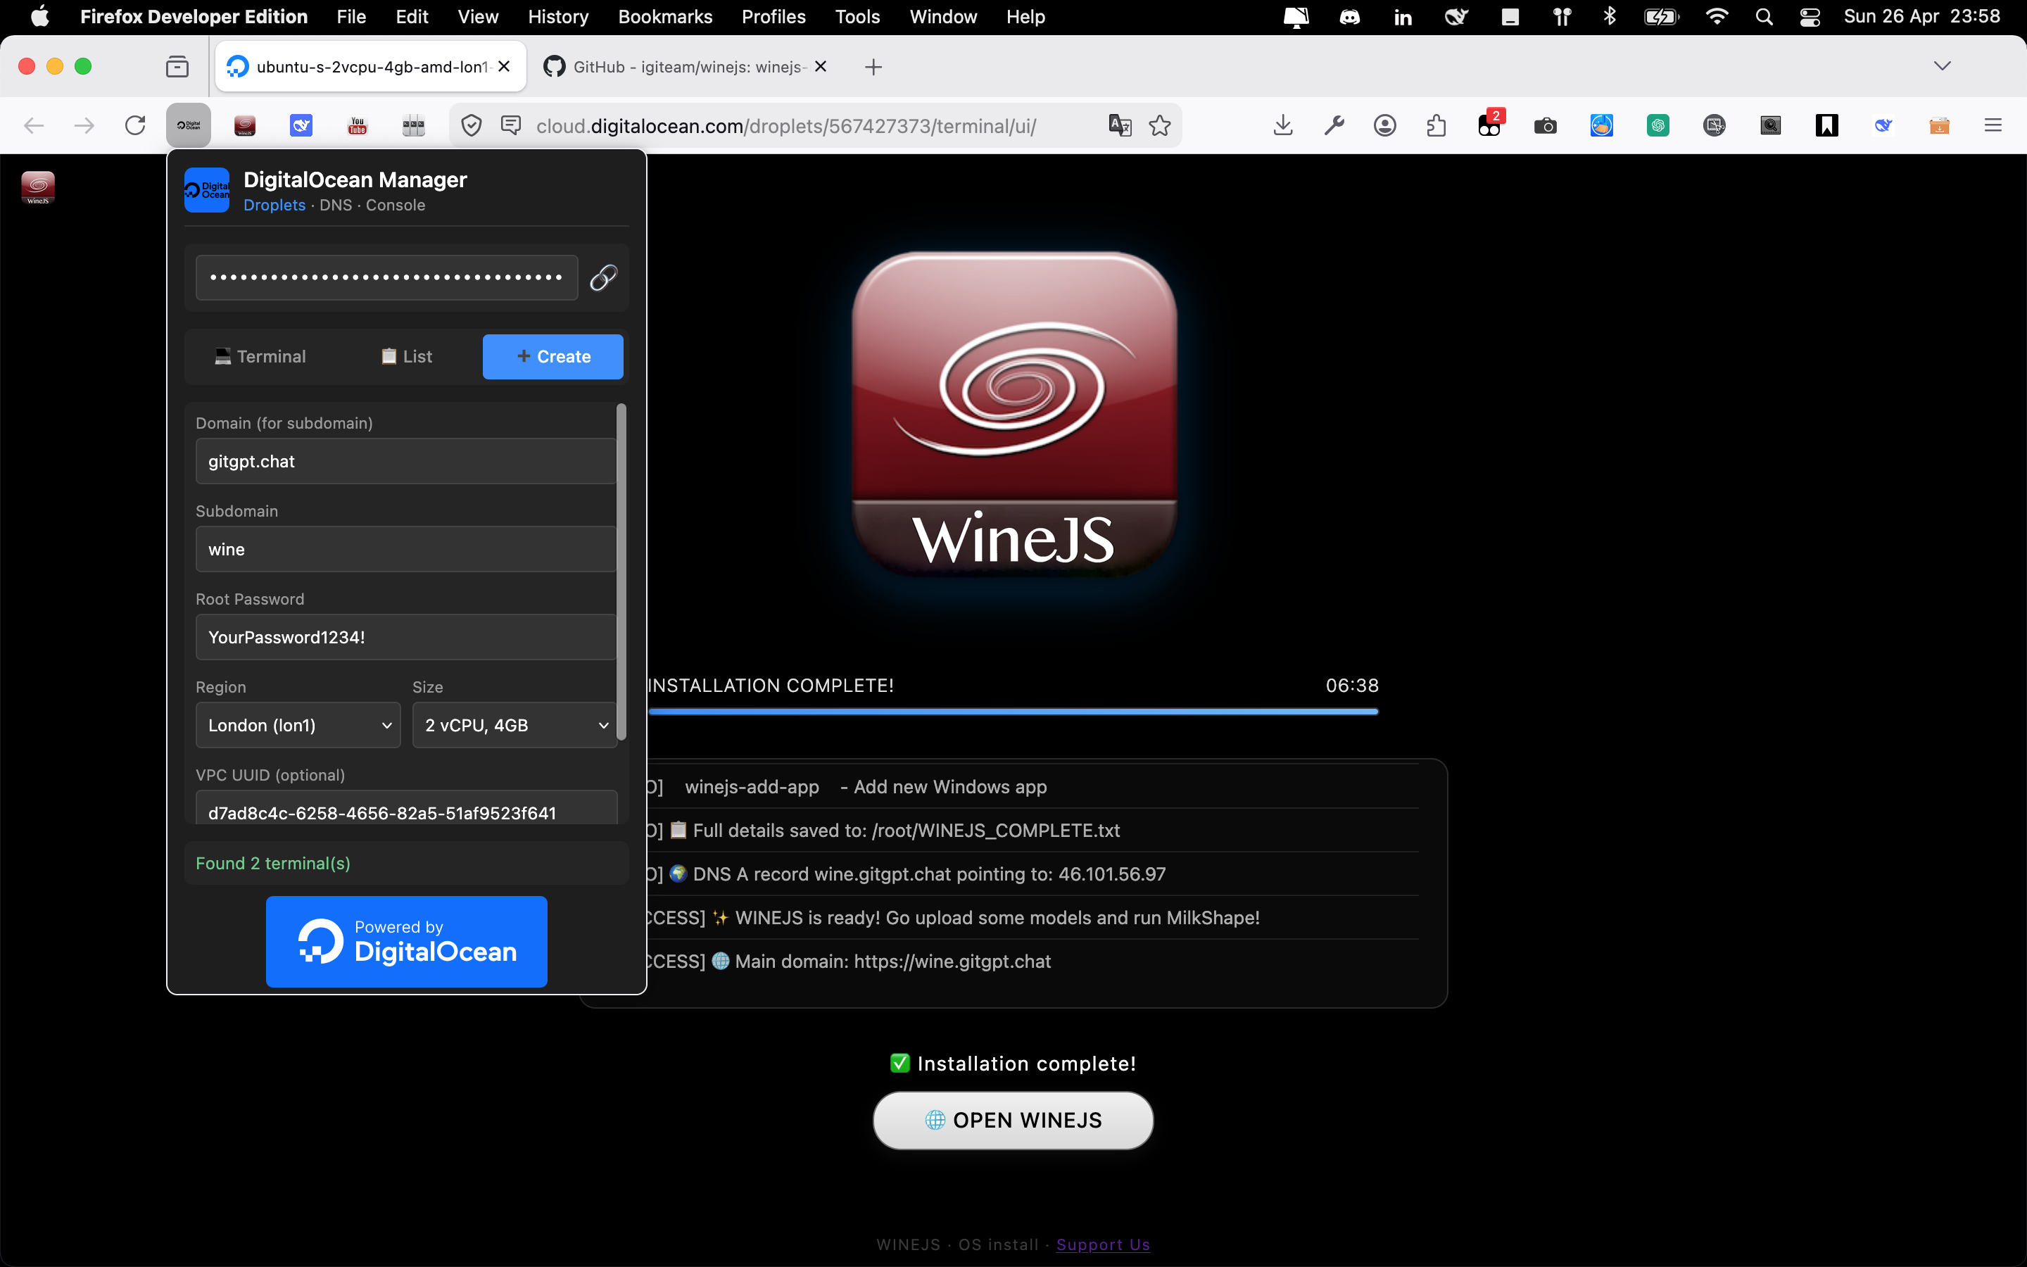
Task: Click the camera screenshot extension icon
Action: coord(1546,126)
